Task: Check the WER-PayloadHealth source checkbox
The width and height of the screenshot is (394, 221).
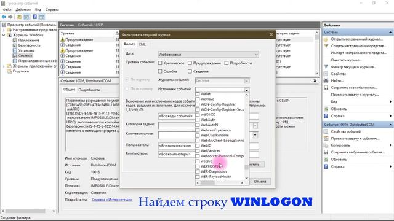Action: click(198, 177)
